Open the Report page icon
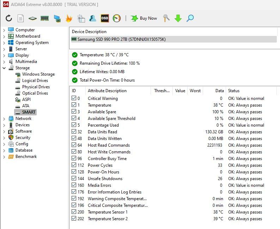The width and height of the screenshot is (280, 229). click(x=20, y=18)
